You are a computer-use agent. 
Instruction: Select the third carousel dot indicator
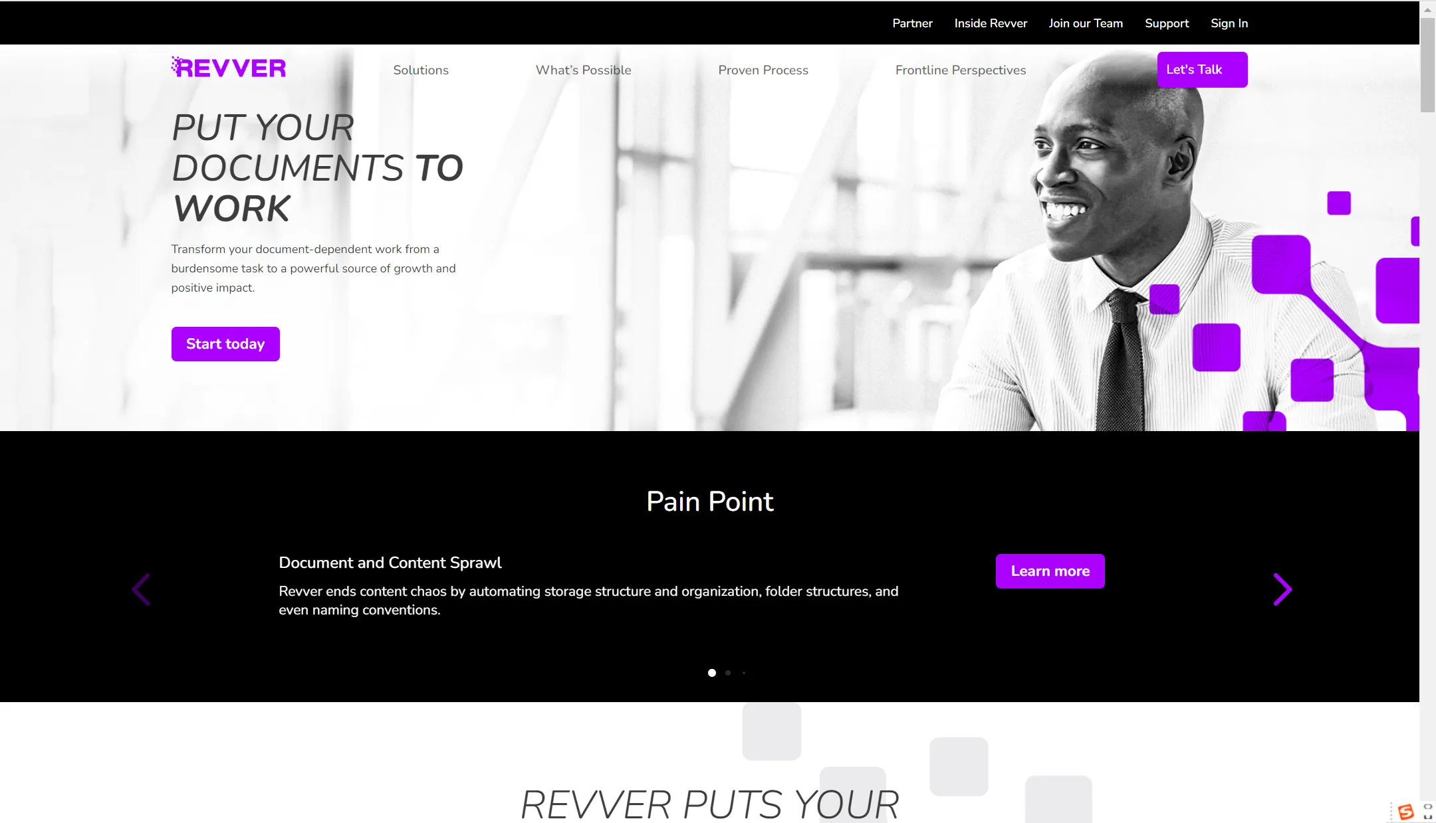(744, 673)
